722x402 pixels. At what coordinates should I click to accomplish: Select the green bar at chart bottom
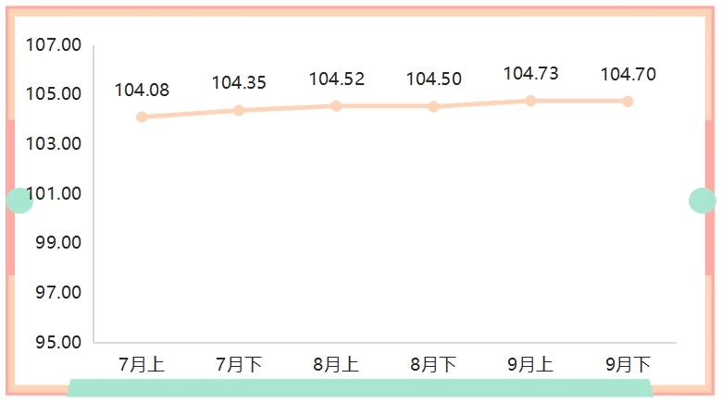[x=360, y=388]
